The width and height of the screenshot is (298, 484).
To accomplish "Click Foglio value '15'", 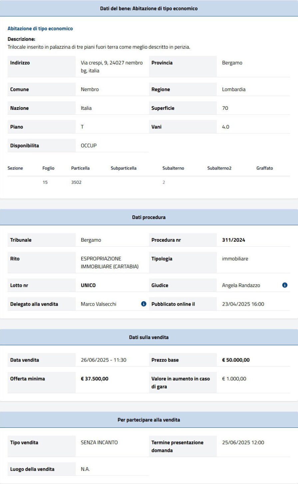I will 45,182.
